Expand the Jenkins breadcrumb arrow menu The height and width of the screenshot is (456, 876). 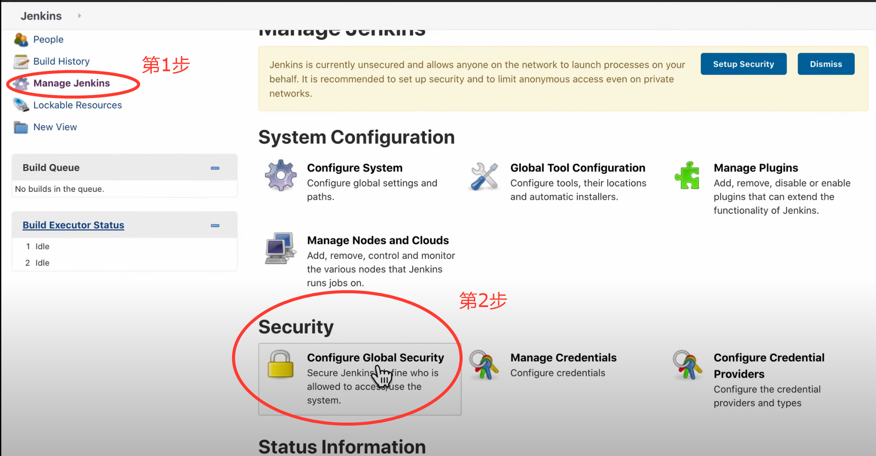[79, 16]
